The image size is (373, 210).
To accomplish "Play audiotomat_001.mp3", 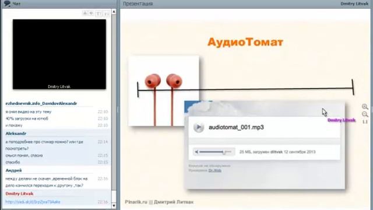I will pyautogui.click(x=198, y=127).
